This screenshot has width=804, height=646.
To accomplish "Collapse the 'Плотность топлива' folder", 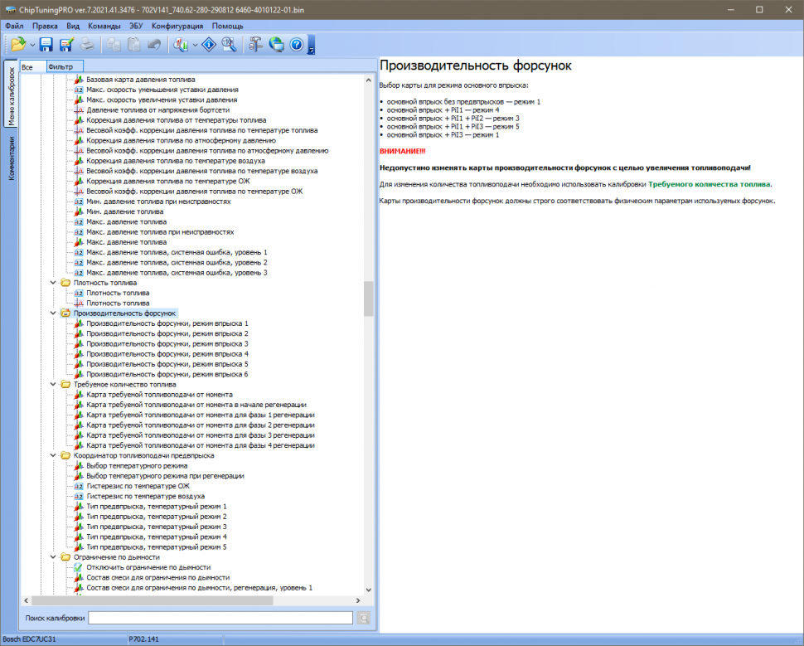I will tap(54, 283).
